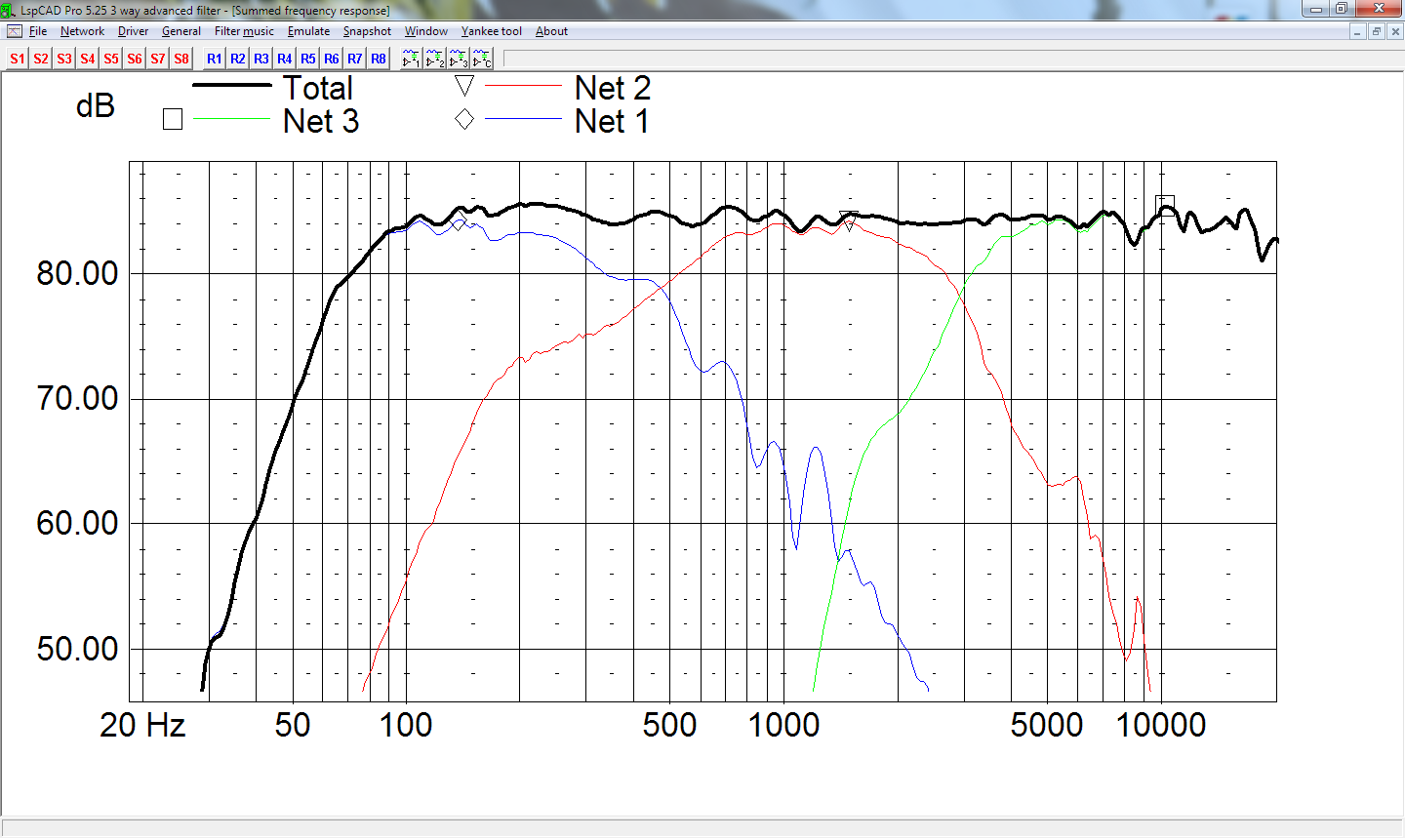Open the Filter music menu
The width and height of the screenshot is (1405, 838).
pyautogui.click(x=244, y=31)
